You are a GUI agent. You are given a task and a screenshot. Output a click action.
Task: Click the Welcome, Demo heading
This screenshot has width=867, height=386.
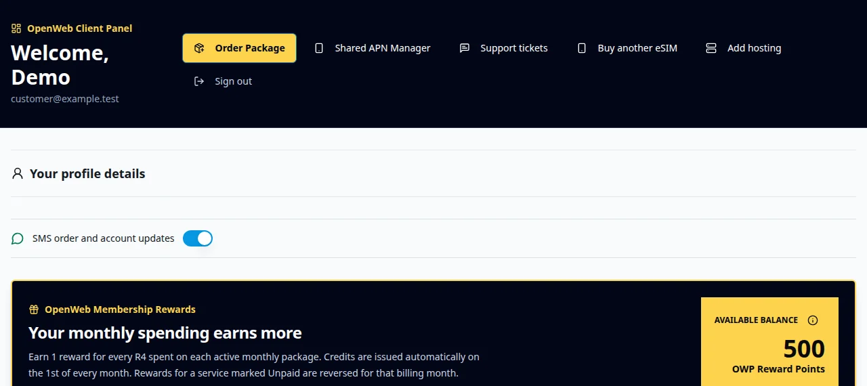tap(60, 65)
